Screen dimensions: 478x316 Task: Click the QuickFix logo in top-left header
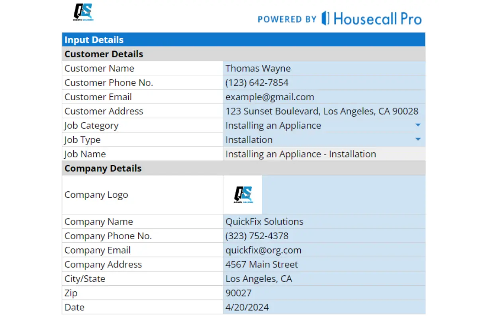(83, 12)
